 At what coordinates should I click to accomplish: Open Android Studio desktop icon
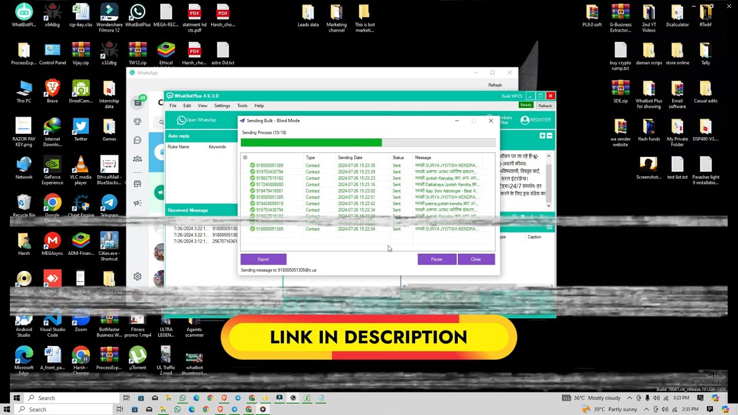click(x=24, y=323)
